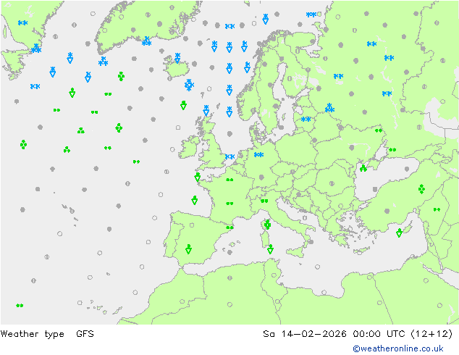This screenshot has width=459, height=355.
Task: Select the blue snow symbol in the top-left corner
Action: point(22,23)
